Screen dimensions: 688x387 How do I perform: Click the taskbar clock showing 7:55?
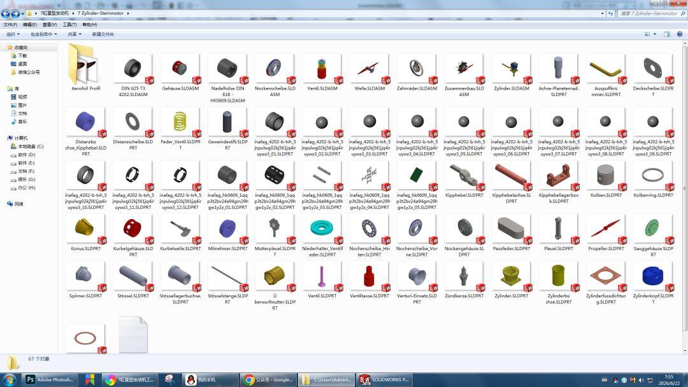(669, 379)
